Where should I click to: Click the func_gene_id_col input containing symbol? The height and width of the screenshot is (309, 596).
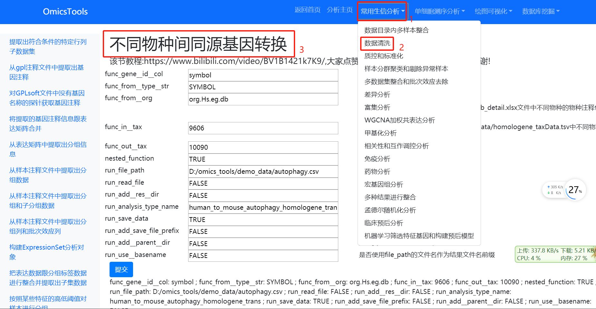click(263, 75)
